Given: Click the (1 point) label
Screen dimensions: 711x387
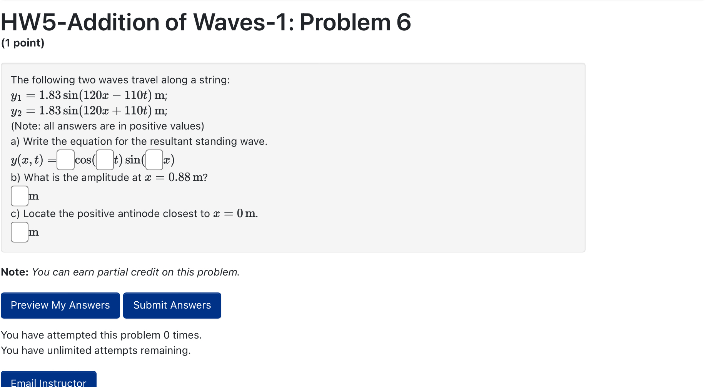Looking at the screenshot, I should (x=23, y=43).
